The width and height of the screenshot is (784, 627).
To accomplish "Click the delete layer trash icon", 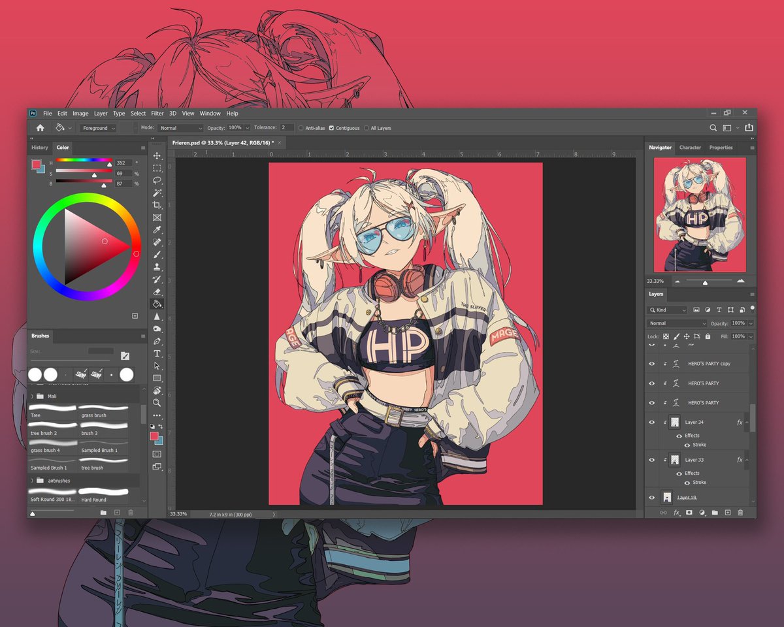I will 740,513.
